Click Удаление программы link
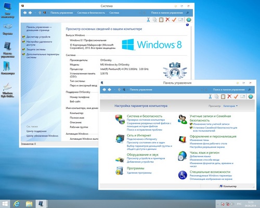 [x=139, y=173]
